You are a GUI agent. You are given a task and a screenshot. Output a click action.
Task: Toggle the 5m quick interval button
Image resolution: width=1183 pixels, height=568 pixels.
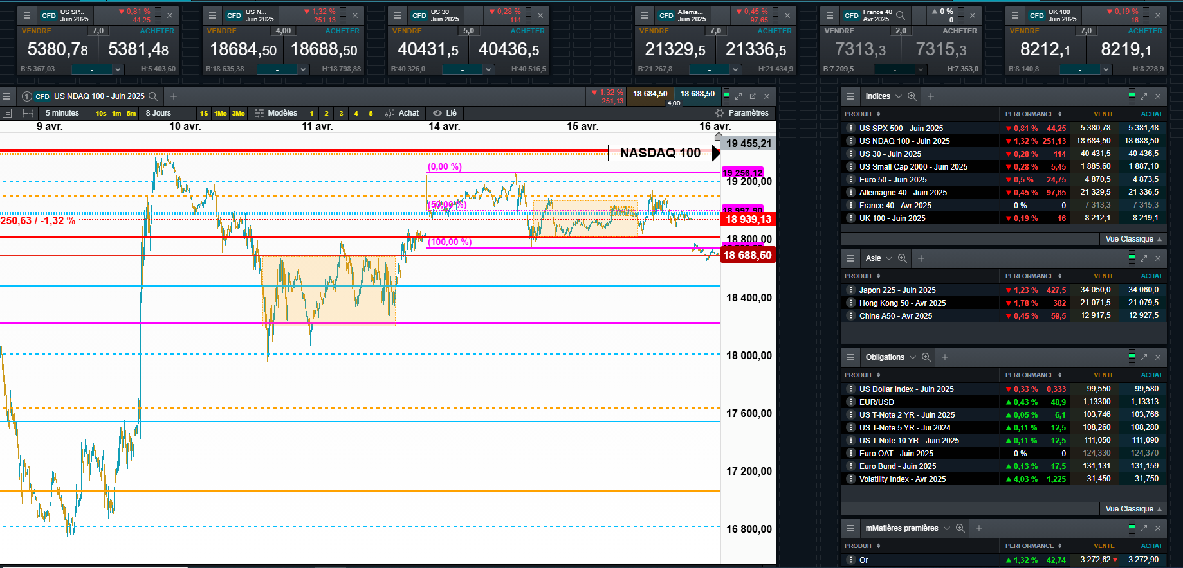point(131,114)
